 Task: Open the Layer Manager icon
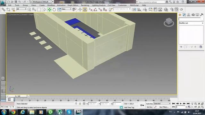(145, 9)
